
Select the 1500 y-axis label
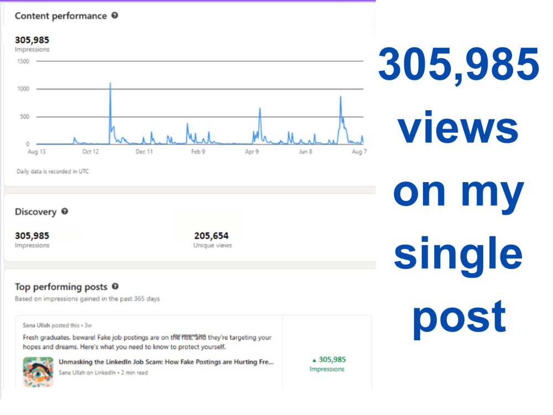click(x=23, y=61)
